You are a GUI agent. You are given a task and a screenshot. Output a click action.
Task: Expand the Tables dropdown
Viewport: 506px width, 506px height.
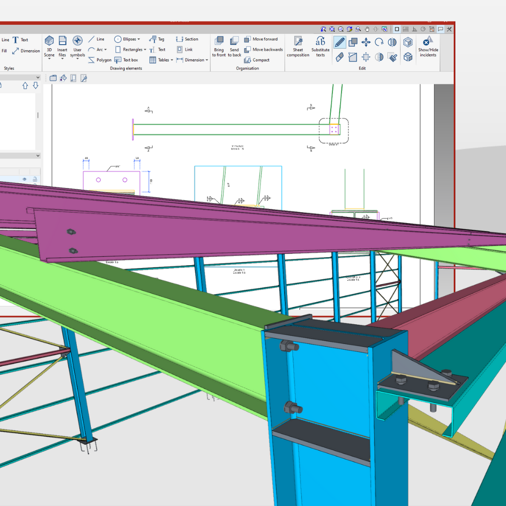coord(162,60)
